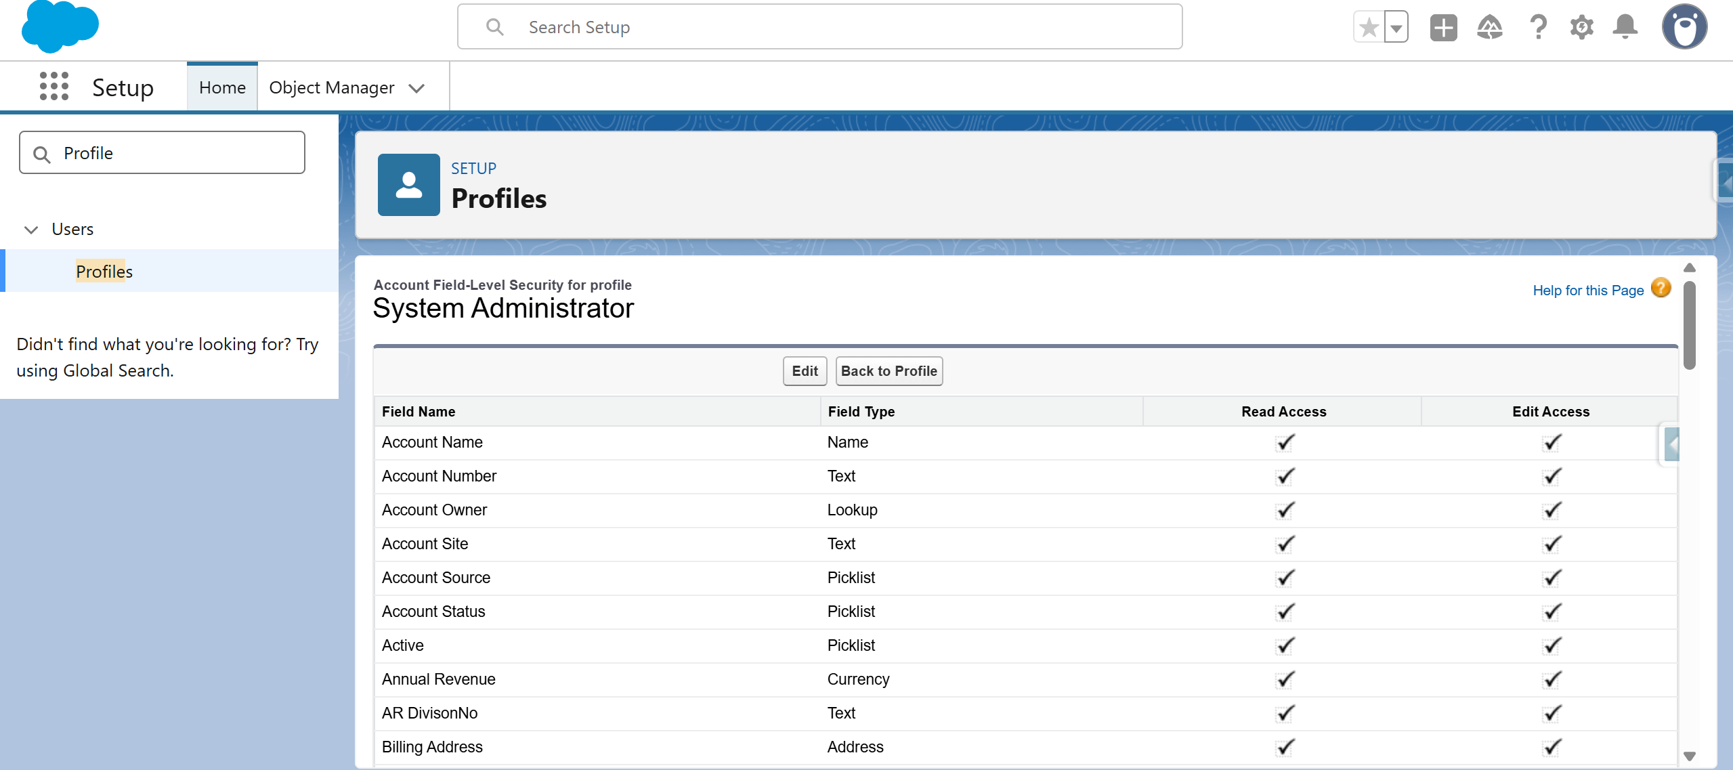This screenshot has height=770, width=1733.
Task: Collapse the Users tree section
Action: tap(31, 230)
